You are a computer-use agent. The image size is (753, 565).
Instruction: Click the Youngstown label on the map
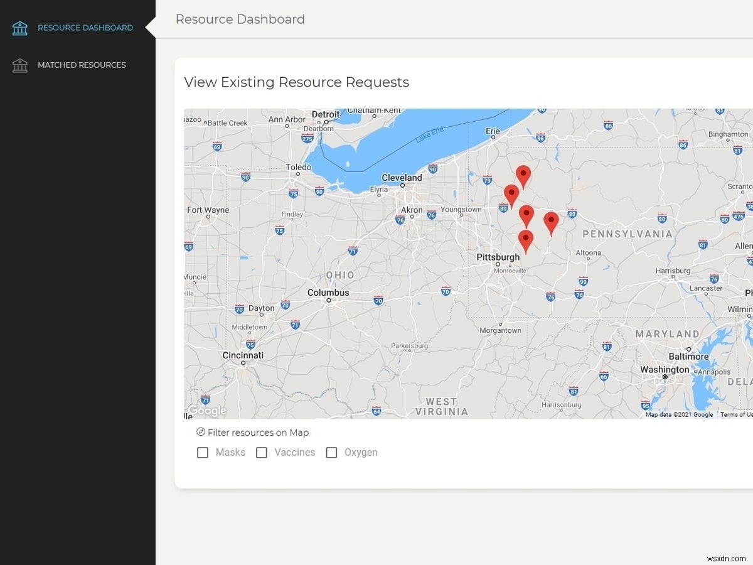(x=461, y=210)
